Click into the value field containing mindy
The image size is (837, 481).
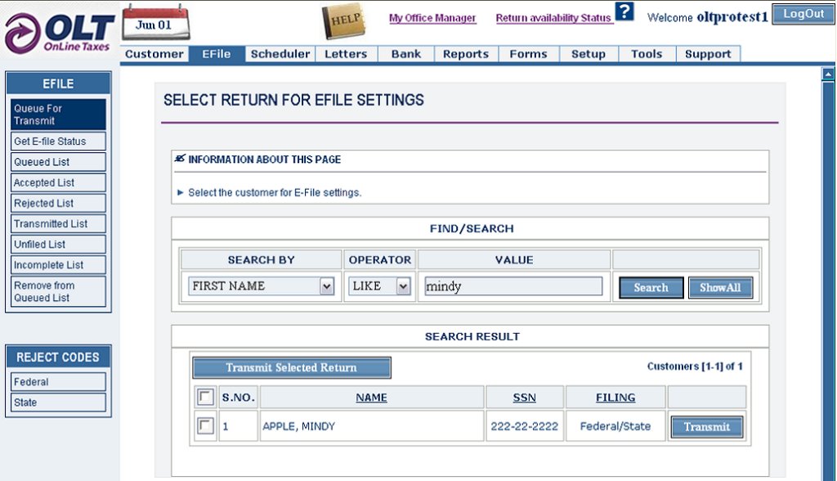(513, 286)
